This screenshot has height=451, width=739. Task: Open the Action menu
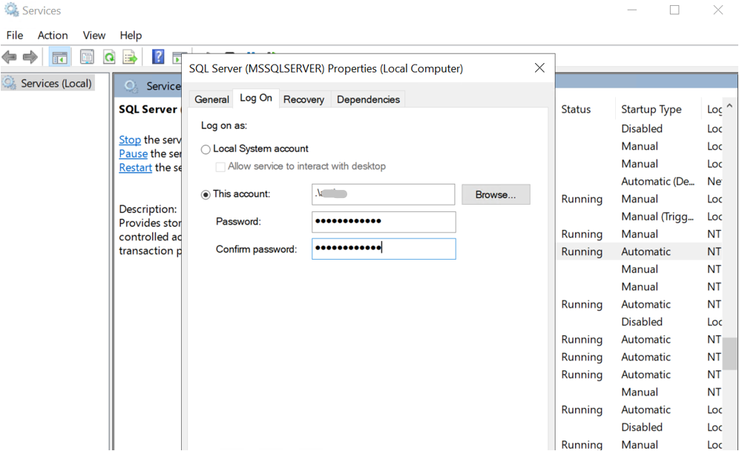tap(53, 36)
